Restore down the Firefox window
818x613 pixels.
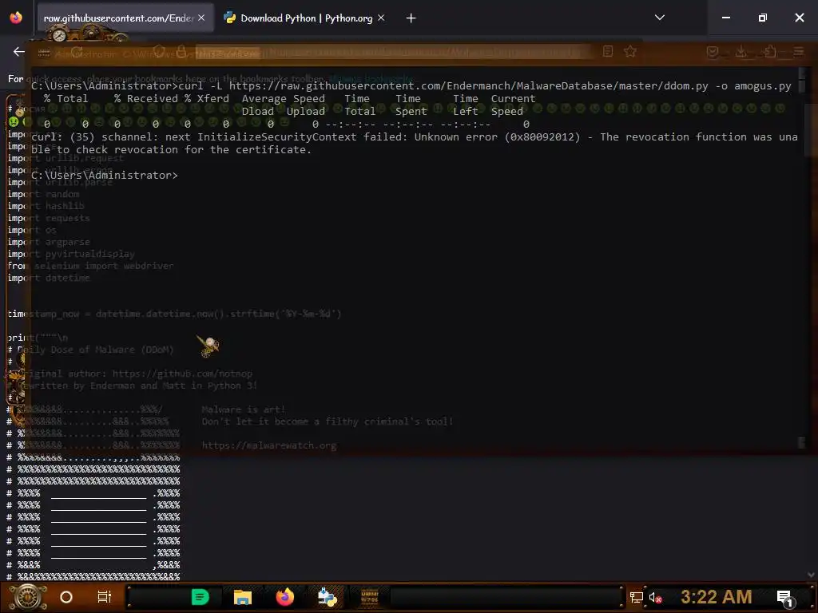(x=763, y=18)
